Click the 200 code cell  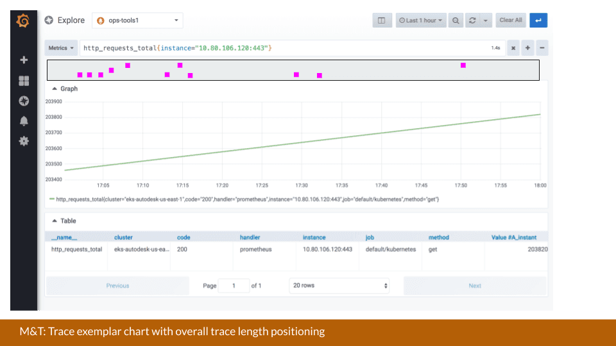click(x=182, y=249)
